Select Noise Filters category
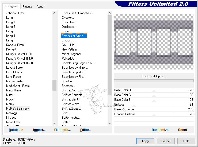Image resolution: width=198 pixels, height=147 pixels. coord(14,122)
